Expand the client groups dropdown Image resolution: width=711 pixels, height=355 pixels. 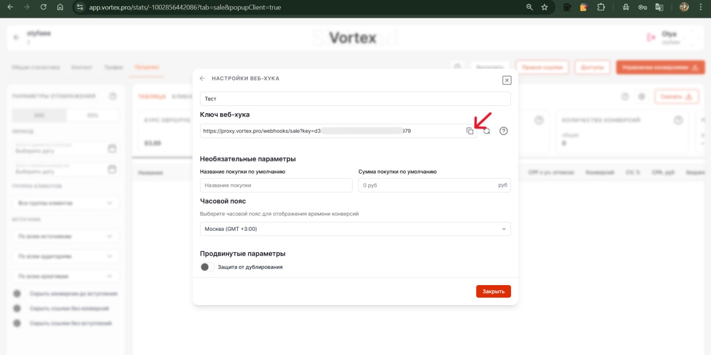pos(66,203)
